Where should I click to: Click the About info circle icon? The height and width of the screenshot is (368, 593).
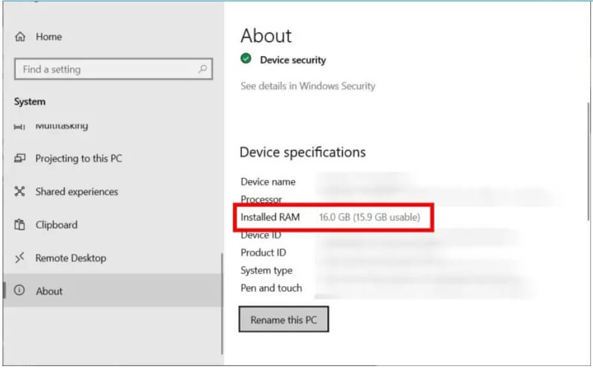(20, 291)
